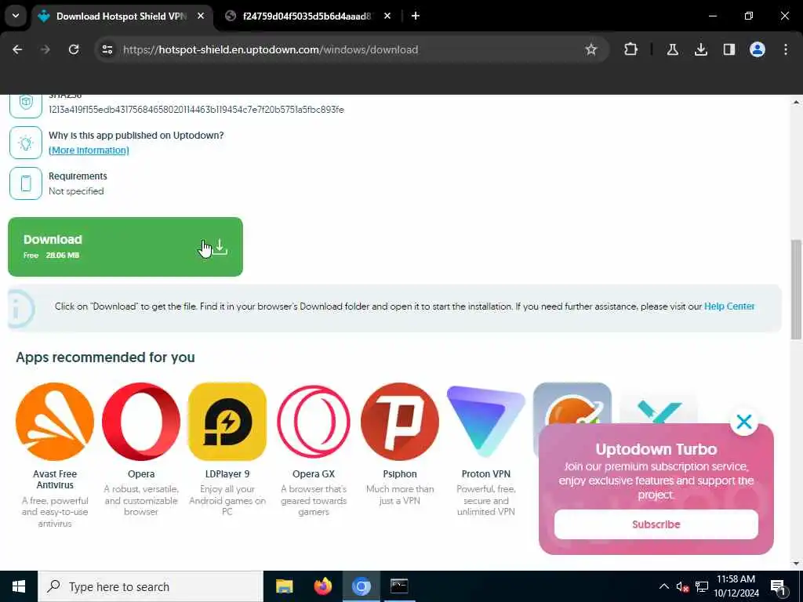Click the forward navigation arrow
Viewport: 803px width, 602px height.
tap(45, 49)
